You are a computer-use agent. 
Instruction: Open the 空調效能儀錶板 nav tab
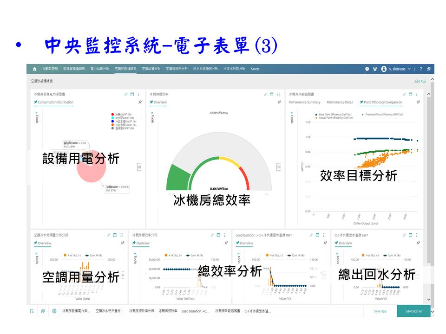(x=125, y=69)
